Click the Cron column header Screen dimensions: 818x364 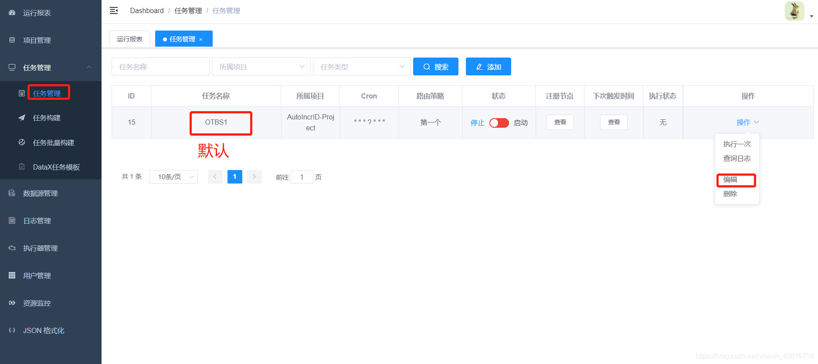369,96
